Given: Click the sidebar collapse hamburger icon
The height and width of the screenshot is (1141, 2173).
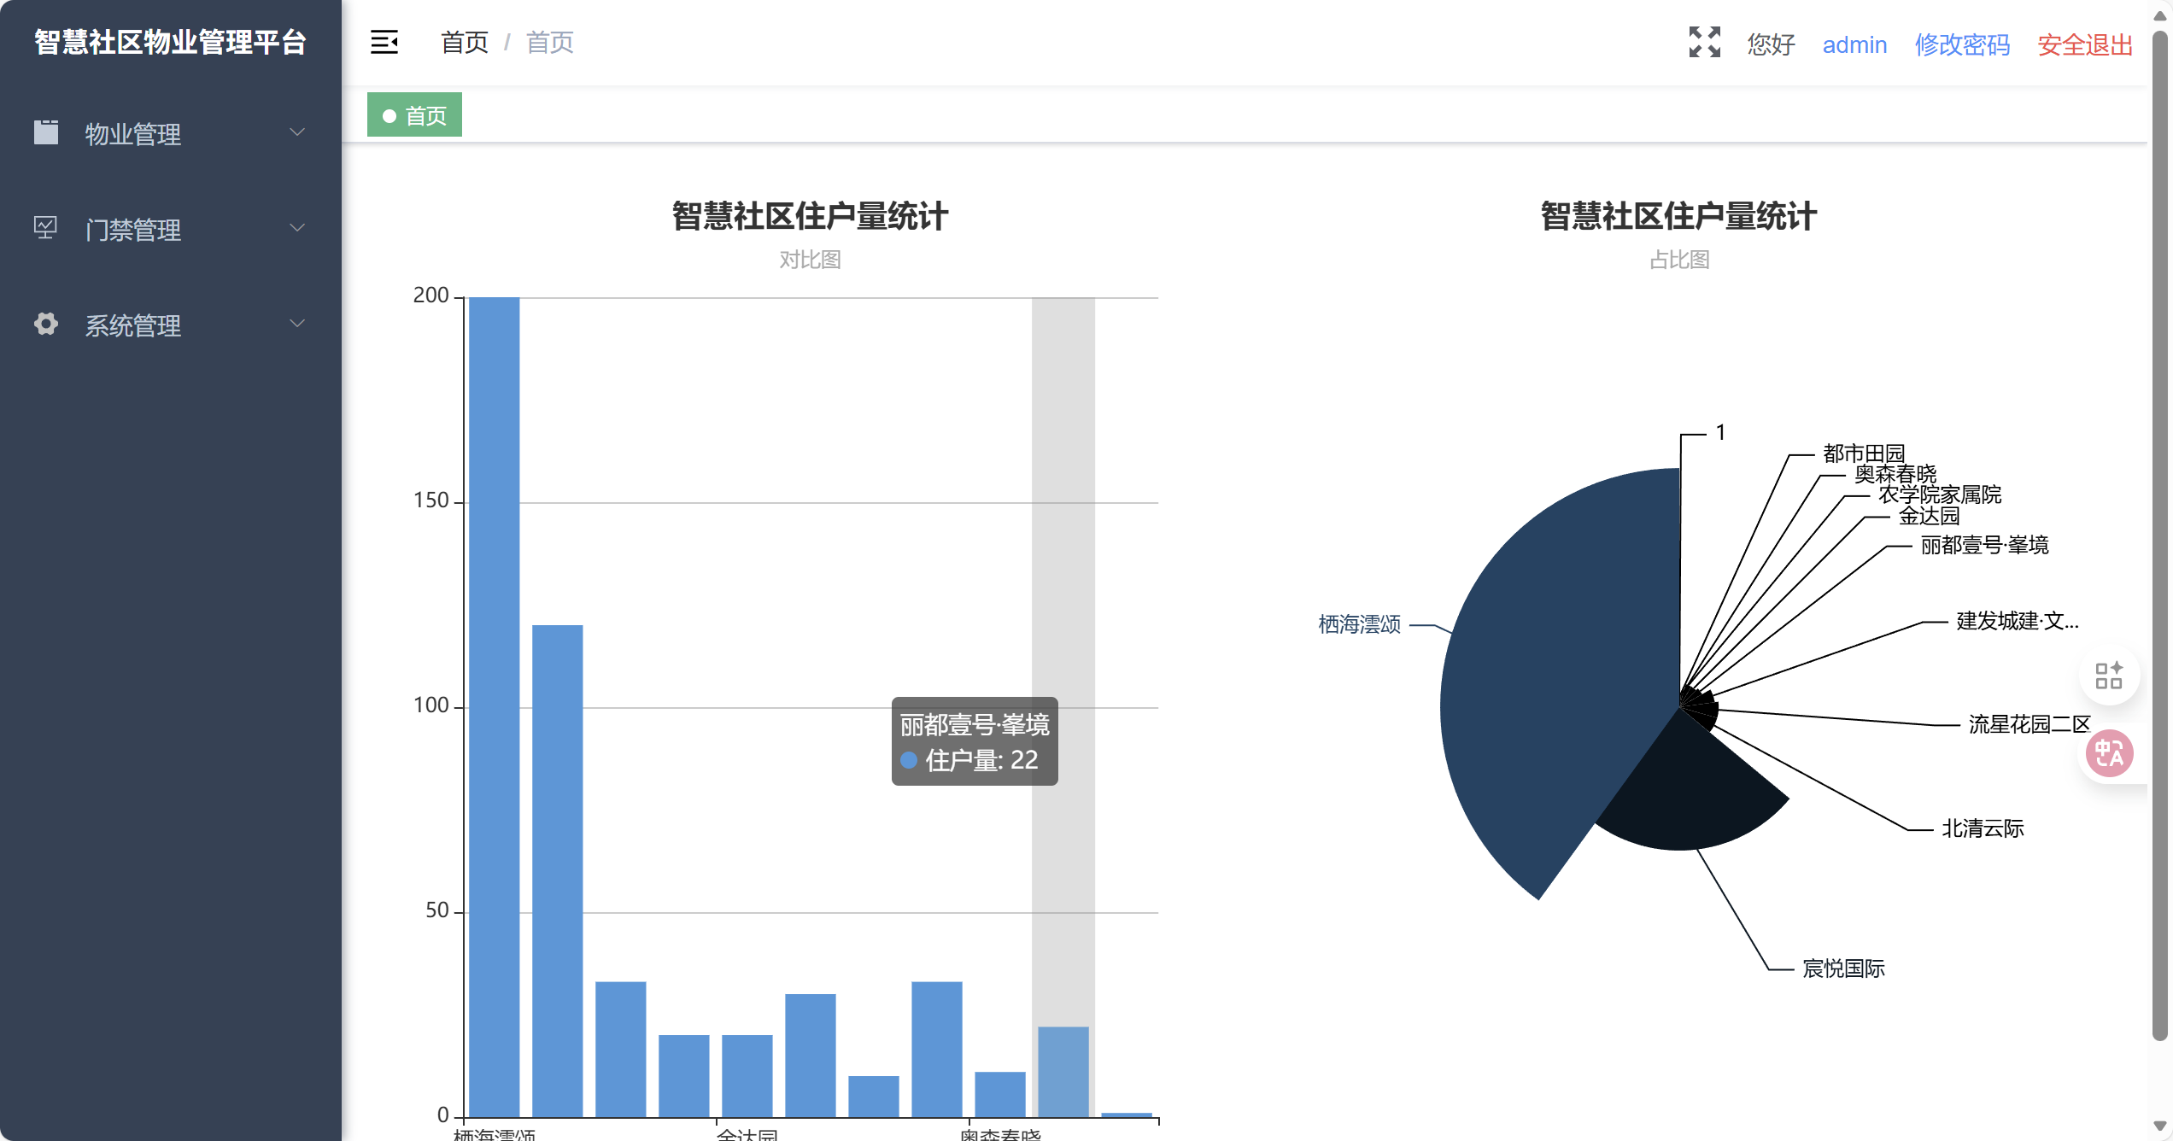Looking at the screenshot, I should pos(384,42).
